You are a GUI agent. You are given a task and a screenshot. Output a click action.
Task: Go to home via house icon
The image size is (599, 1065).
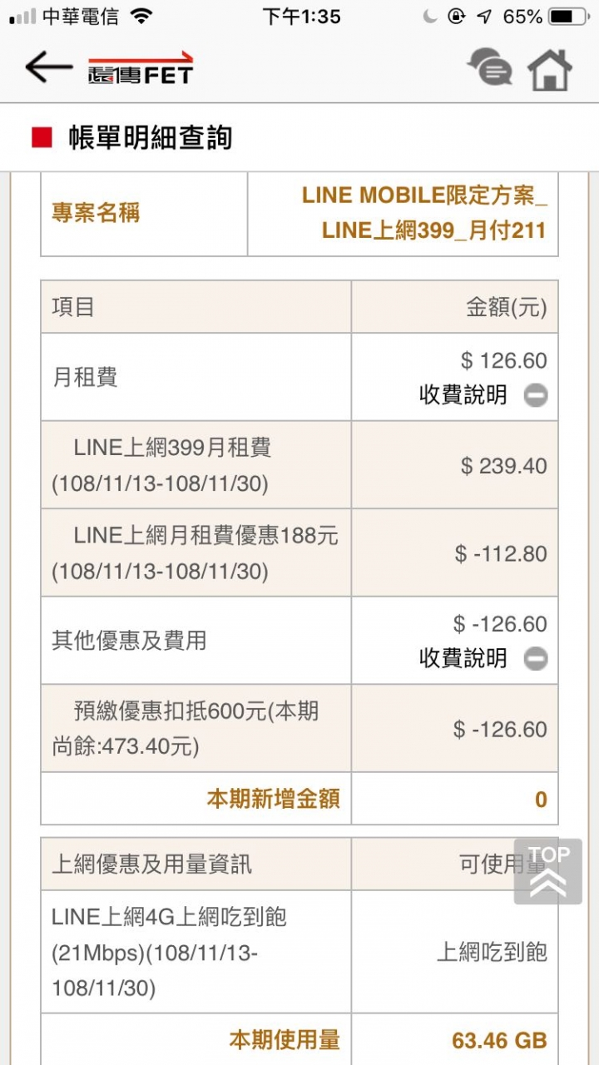551,69
